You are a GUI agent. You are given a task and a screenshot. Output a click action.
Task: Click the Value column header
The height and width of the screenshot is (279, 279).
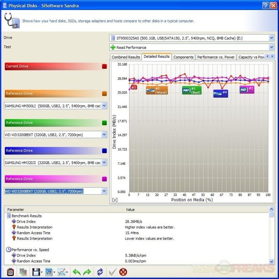coord(130,210)
